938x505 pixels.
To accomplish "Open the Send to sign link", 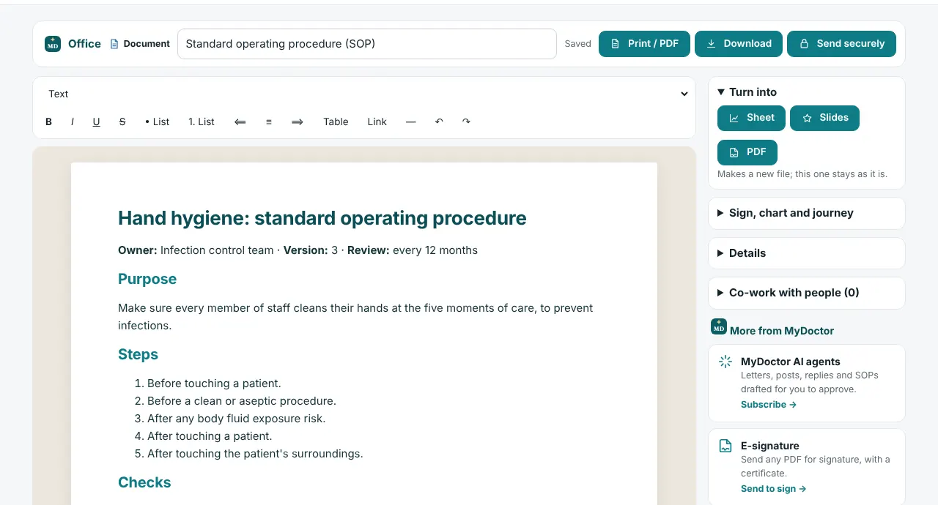I will pyautogui.click(x=774, y=489).
